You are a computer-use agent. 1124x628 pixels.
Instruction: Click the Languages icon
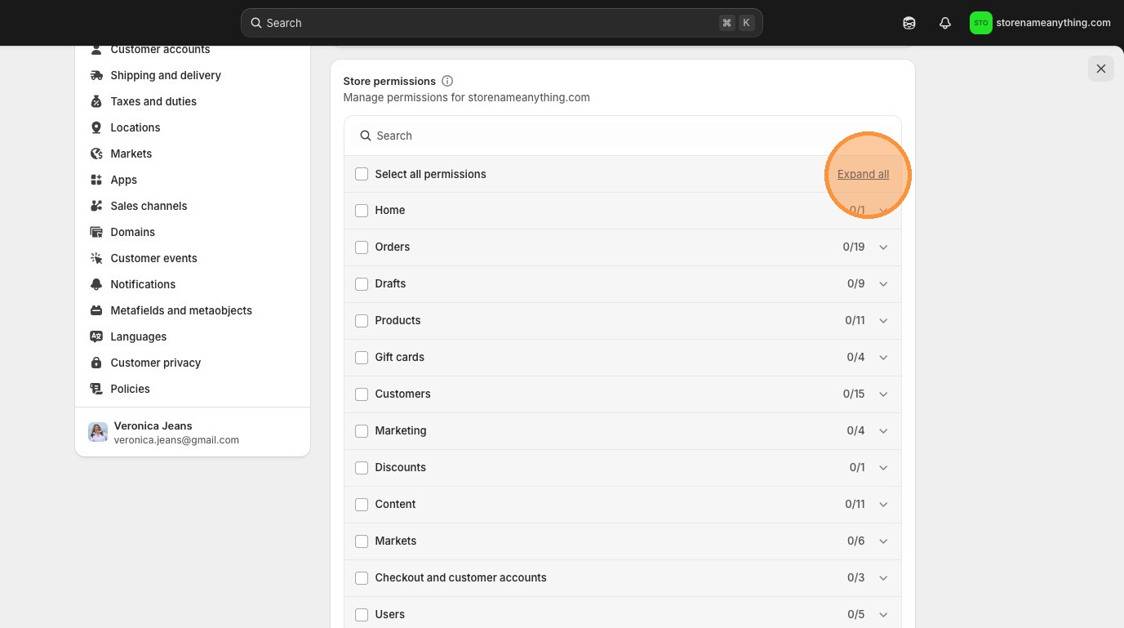click(x=96, y=336)
